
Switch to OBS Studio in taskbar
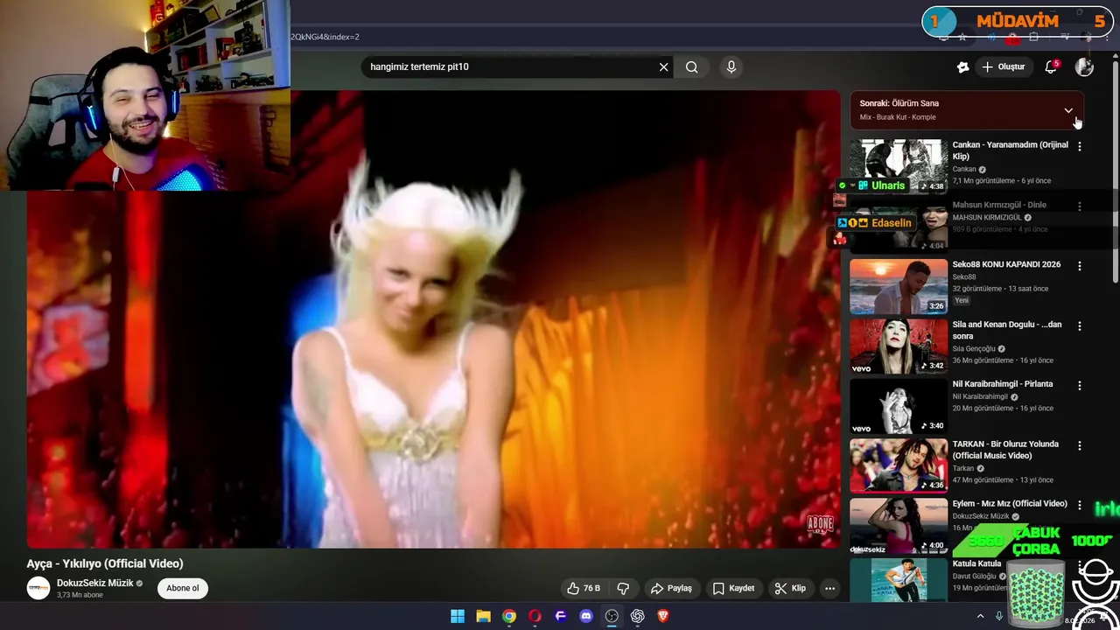point(612,616)
